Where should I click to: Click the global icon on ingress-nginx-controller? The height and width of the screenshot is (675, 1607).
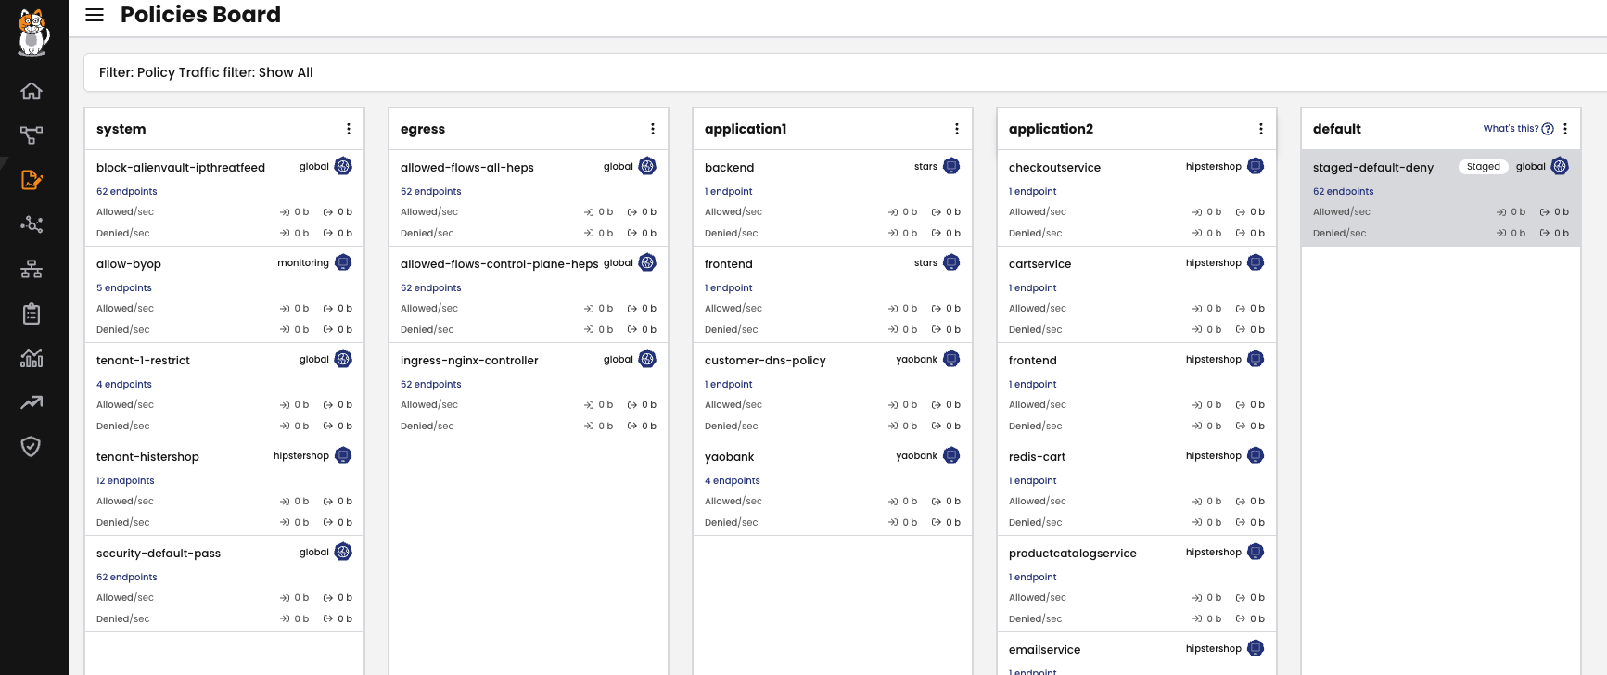pos(647,359)
